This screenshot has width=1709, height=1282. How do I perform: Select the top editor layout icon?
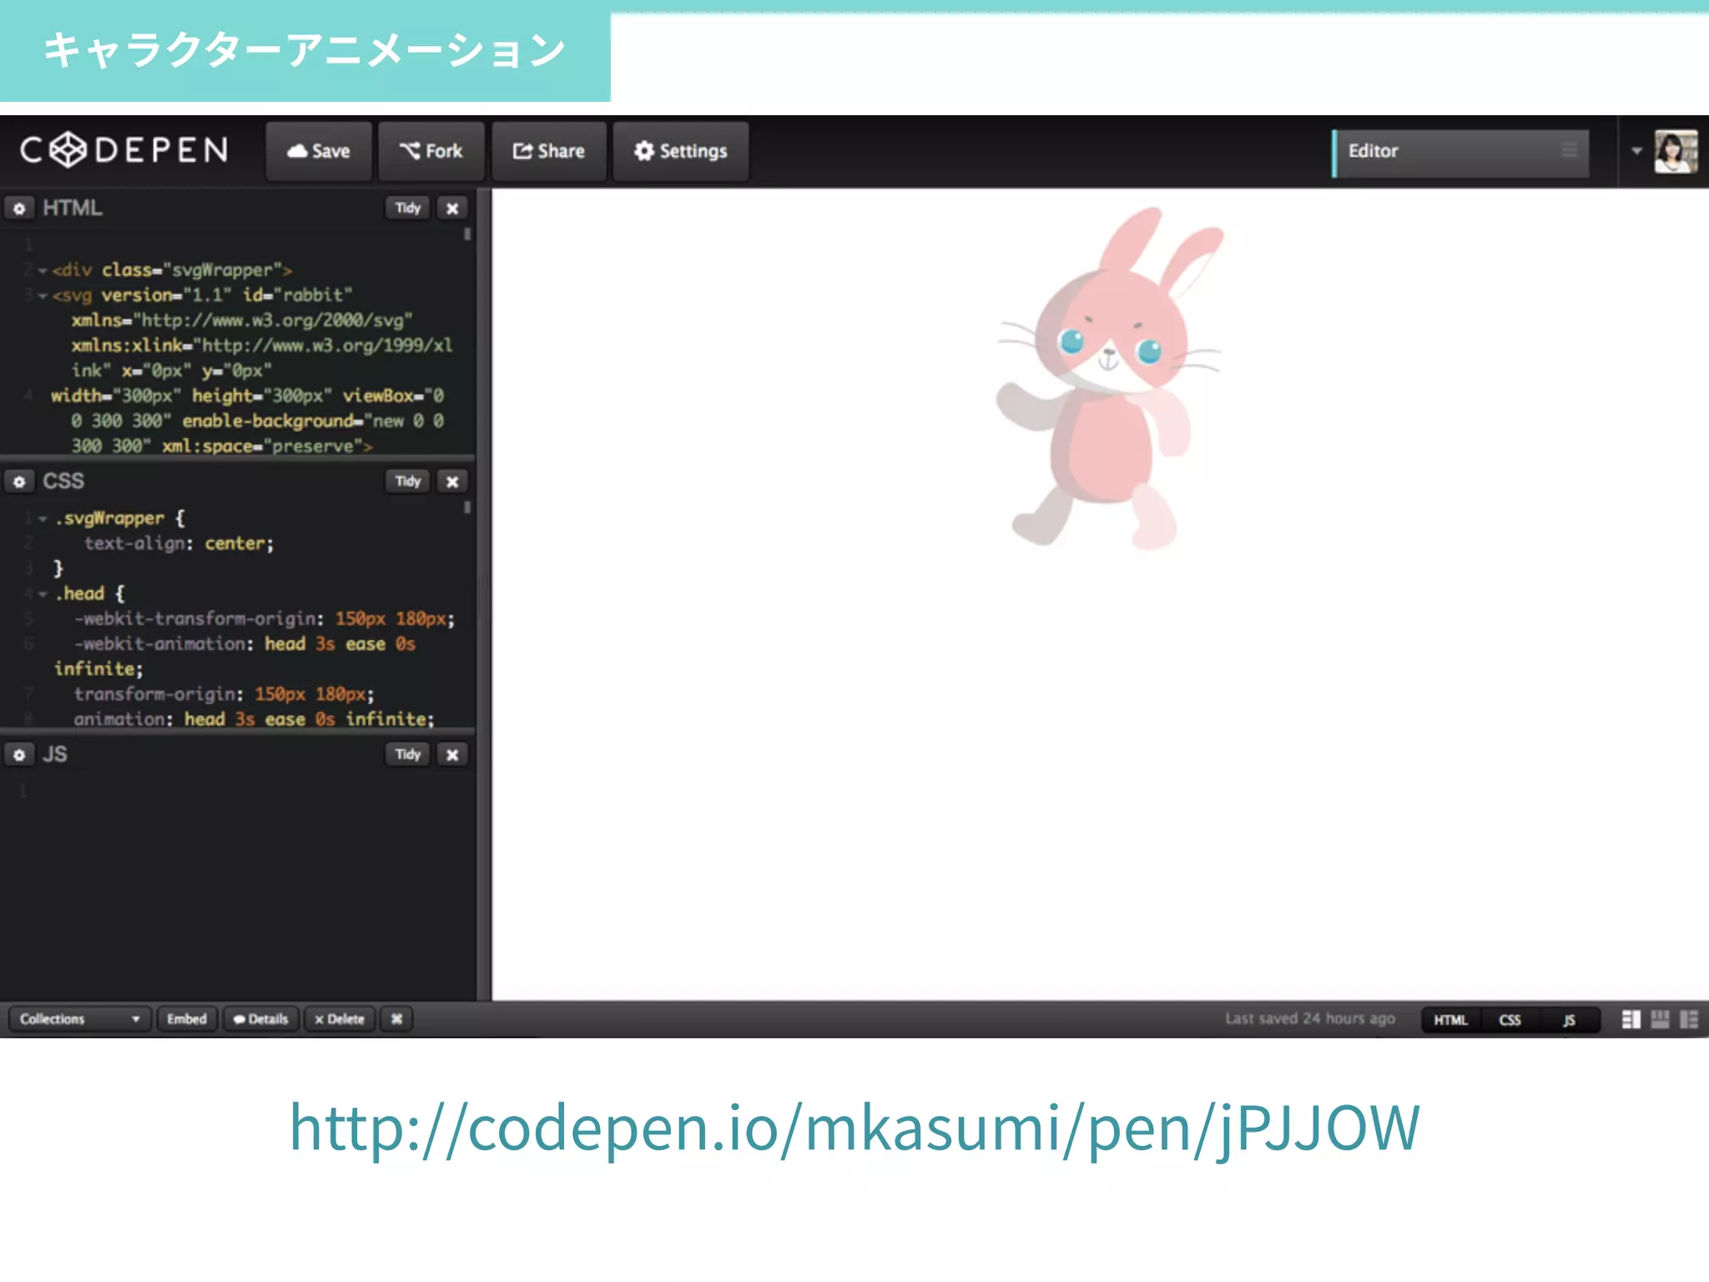(1660, 1019)
